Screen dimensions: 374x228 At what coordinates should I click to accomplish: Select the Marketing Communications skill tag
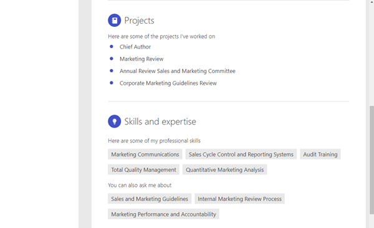[x=145, y=154]
